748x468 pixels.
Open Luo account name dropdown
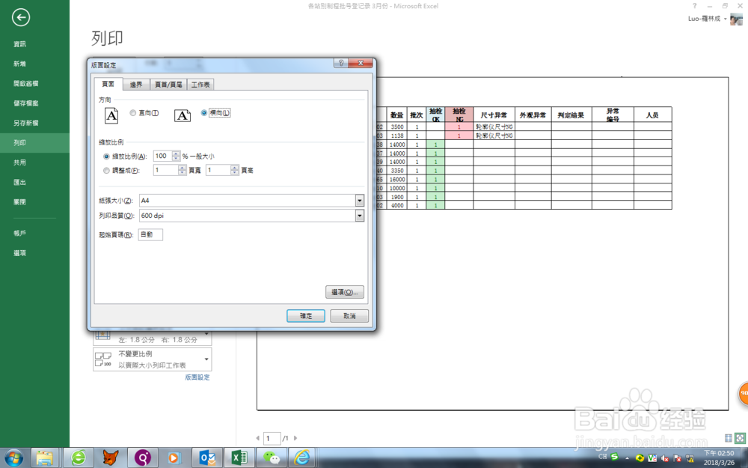pos(725,19)
